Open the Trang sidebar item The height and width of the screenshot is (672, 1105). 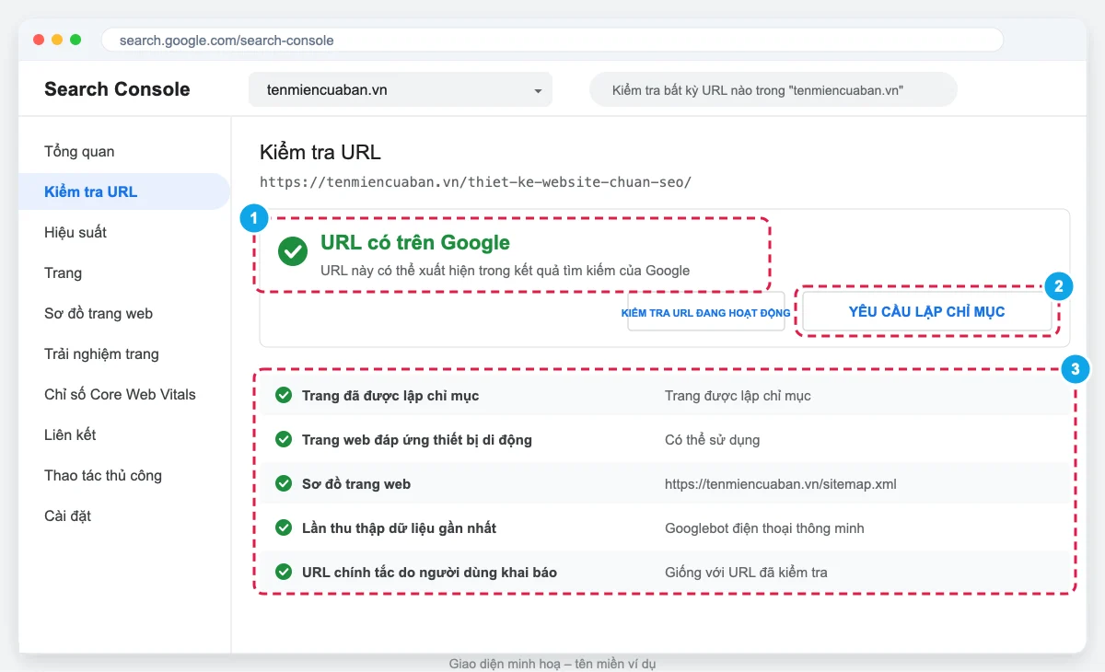[x=63, y=273]
